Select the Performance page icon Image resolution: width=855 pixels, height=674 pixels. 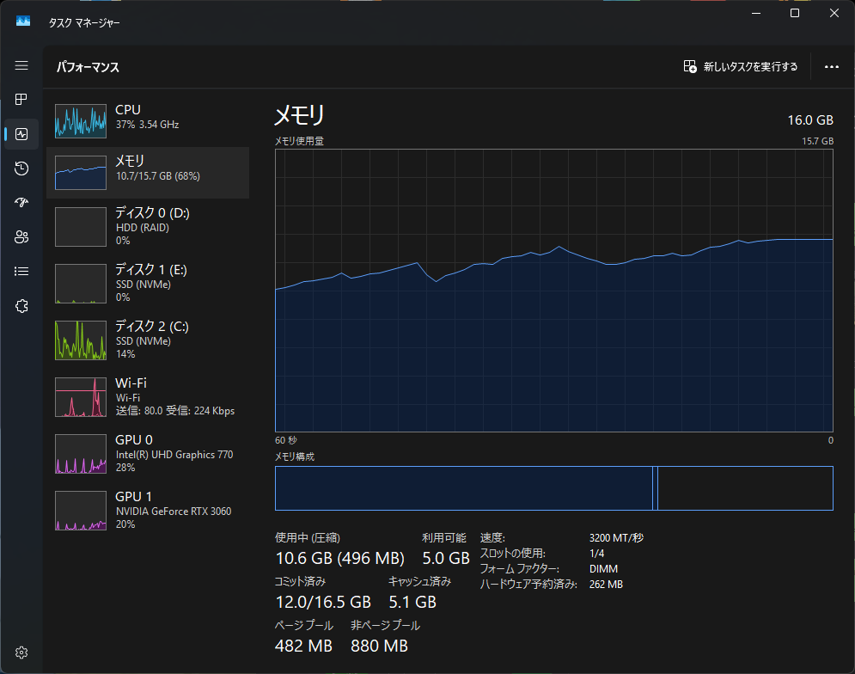point(21,134)
